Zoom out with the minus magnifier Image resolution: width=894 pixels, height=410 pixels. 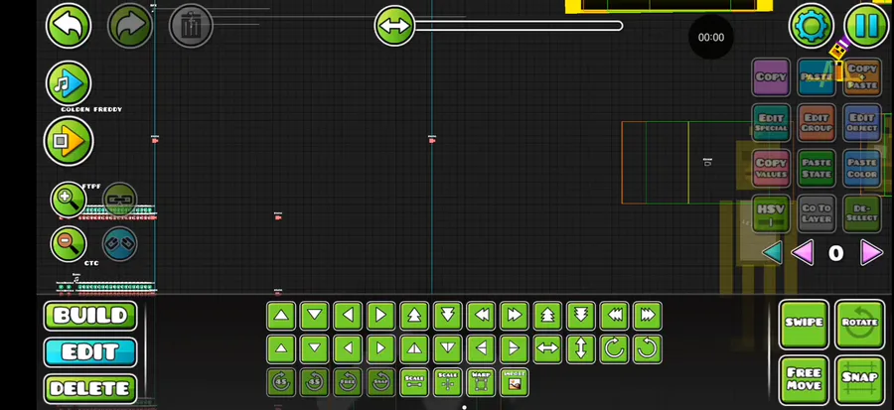(x=69, y=244)
